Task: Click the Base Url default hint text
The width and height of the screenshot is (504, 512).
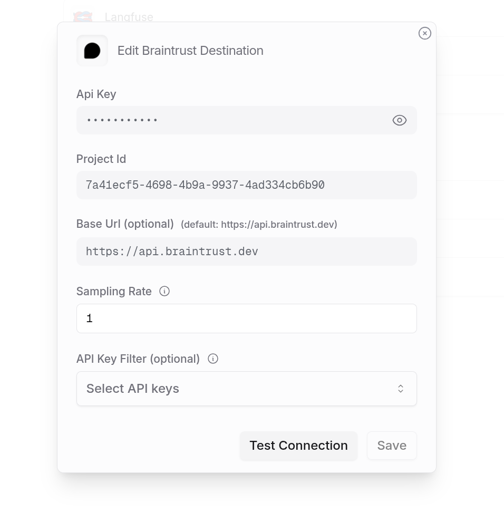Action: 259,224
